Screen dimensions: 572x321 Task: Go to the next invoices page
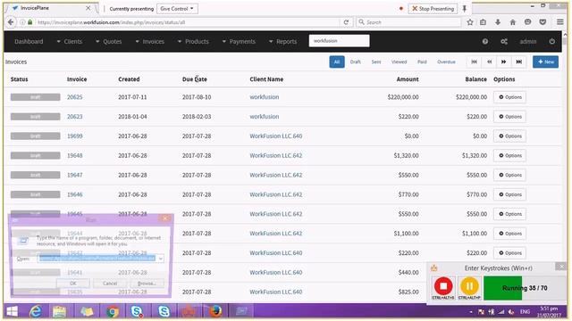[504, 62]
